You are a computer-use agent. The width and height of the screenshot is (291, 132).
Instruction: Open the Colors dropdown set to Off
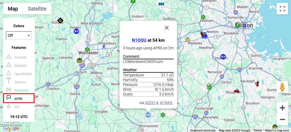tap(19, 35)
